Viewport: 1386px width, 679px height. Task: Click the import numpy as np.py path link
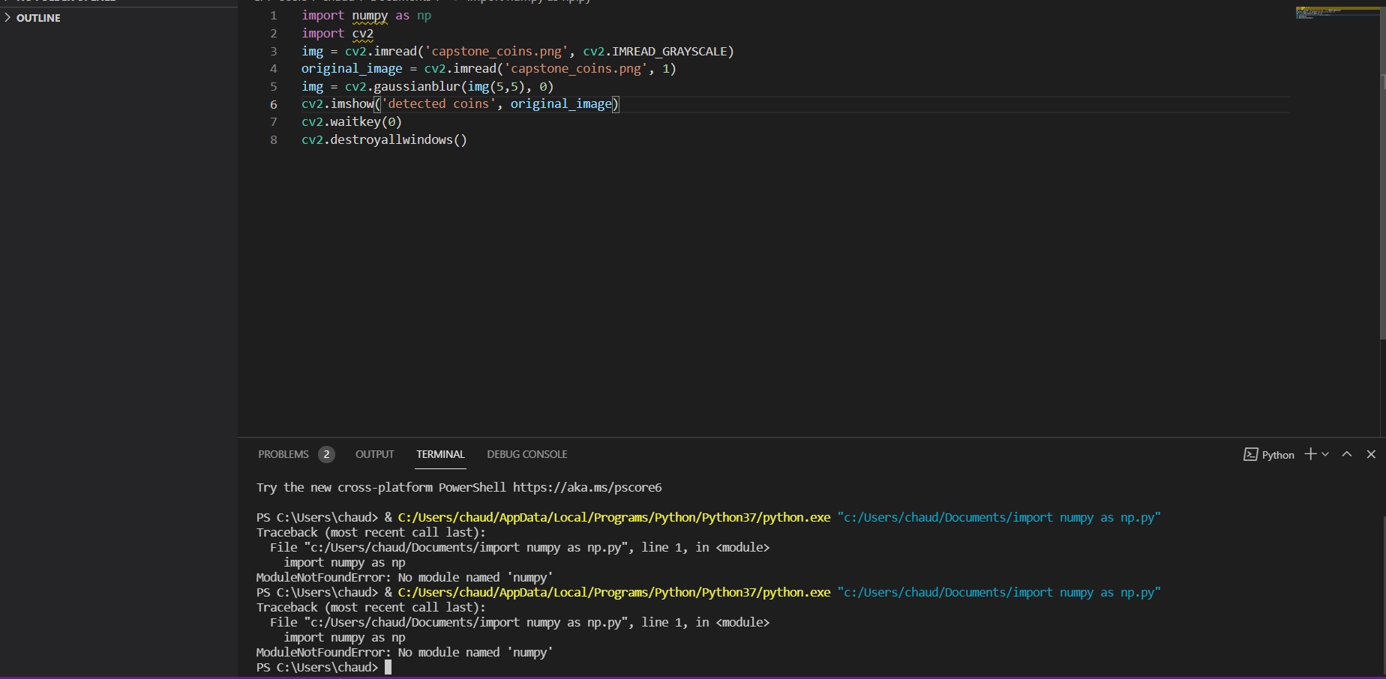997,517
